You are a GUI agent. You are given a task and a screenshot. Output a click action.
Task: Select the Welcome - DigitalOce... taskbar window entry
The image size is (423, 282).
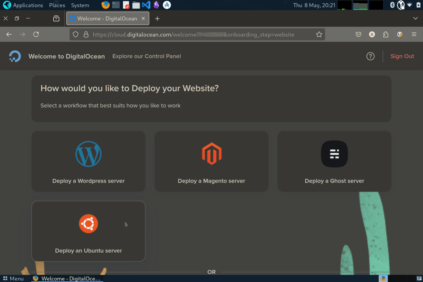point(67,279)
